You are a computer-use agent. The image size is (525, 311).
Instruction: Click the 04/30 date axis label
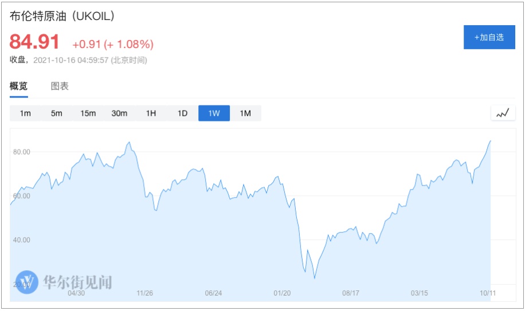[x=76, y=293]
